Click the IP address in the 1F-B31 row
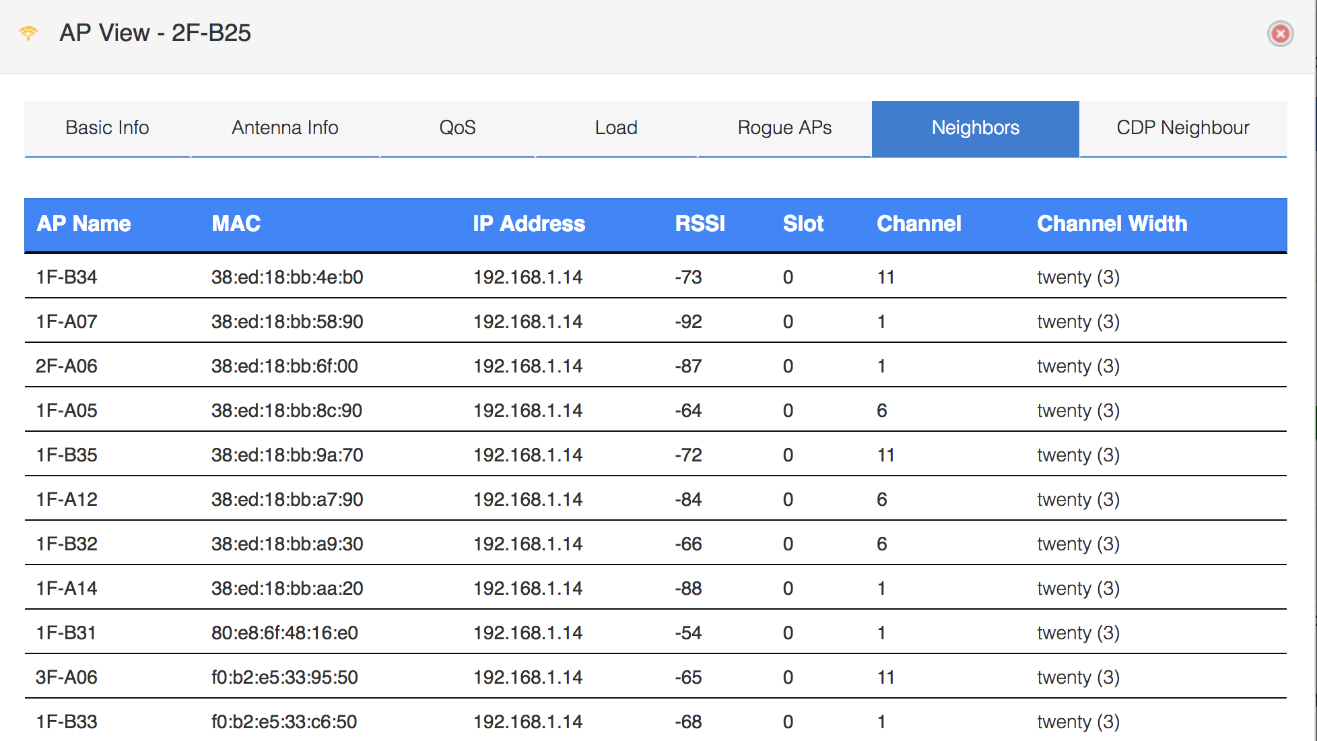Image resolution: width=1317 pixels, height=741 pixels. point(528,633)
